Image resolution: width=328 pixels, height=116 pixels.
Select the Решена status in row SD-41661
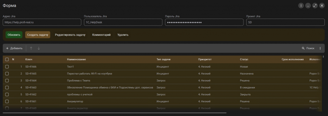245,101
